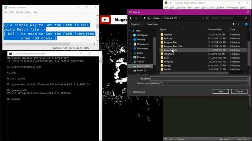Click the Program Files (x86) folder icon

(x=162, y=46)
